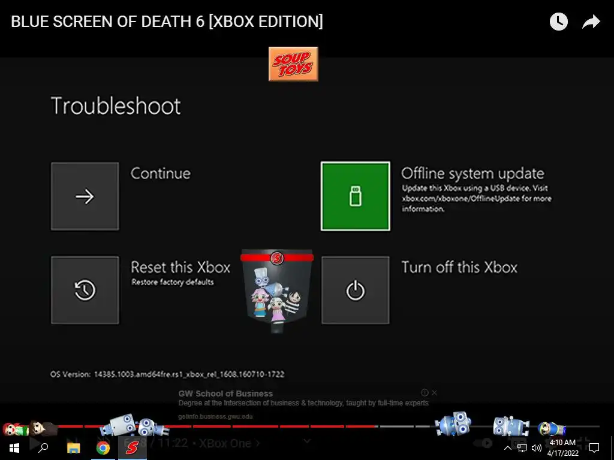Open the getinfo.business.gwu.edu link

[x=215, y=417]
